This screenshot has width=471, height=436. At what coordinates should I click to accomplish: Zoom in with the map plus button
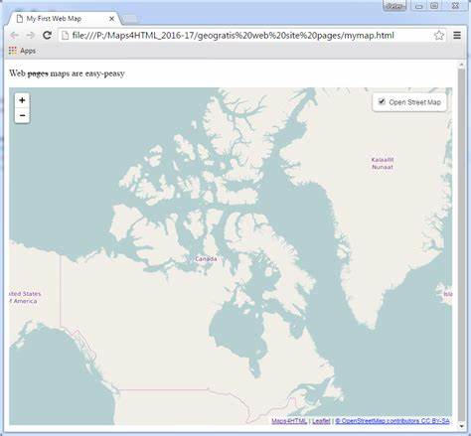tap(22, 100)
